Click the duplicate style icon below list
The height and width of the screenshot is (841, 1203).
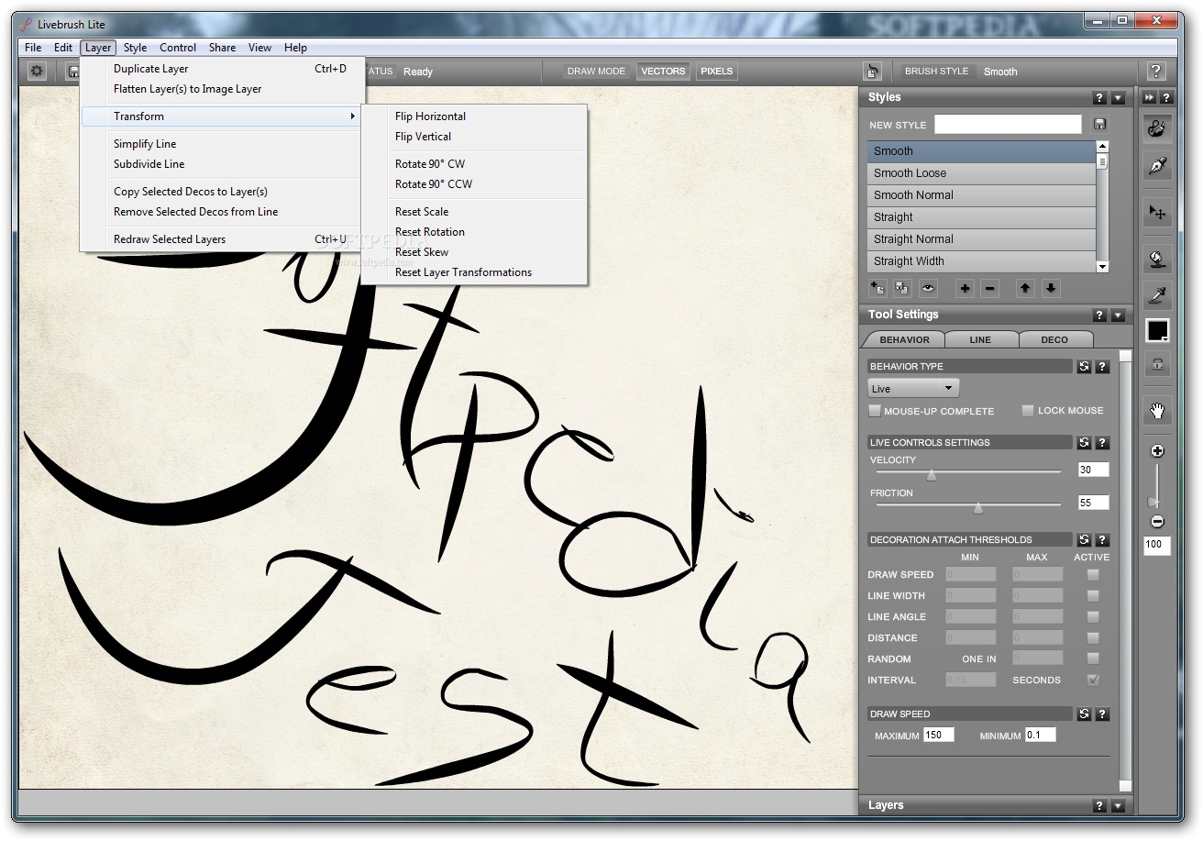(x=902, y=288)
